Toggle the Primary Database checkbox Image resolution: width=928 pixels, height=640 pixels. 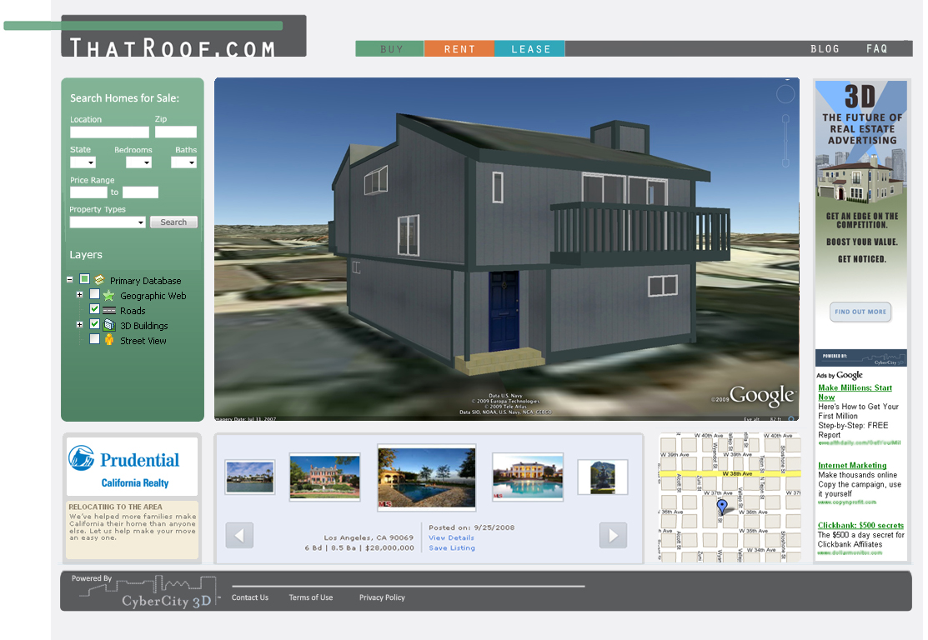(85, 278)
